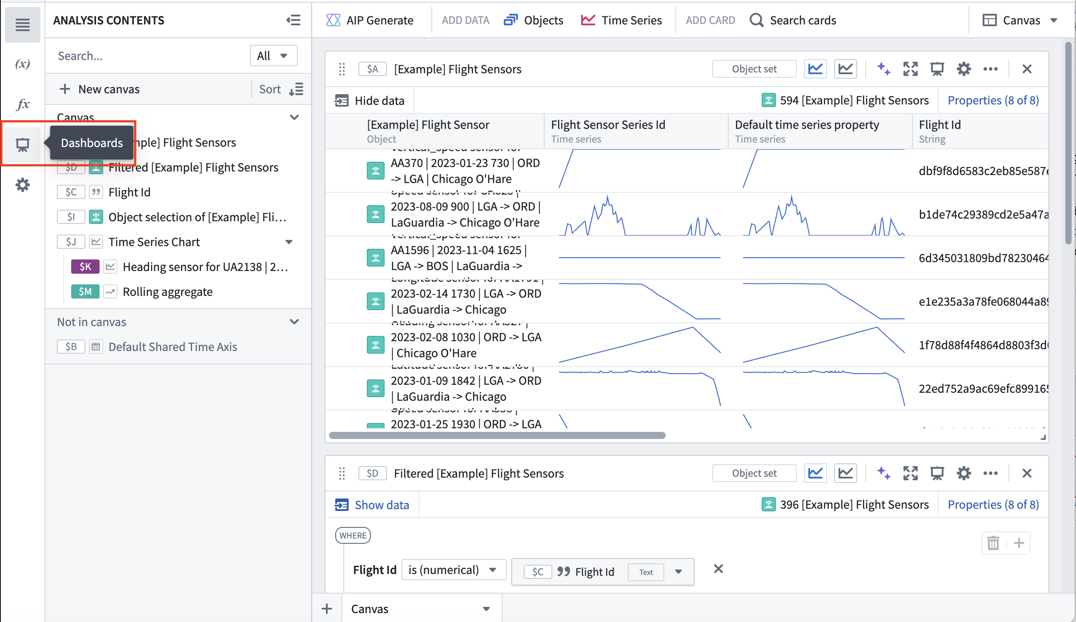Image resolution: width=1076 pixels, height=622 pixels.
Task: Open the is (numerical) operator dropdown
Action: [x=454, y=570]
